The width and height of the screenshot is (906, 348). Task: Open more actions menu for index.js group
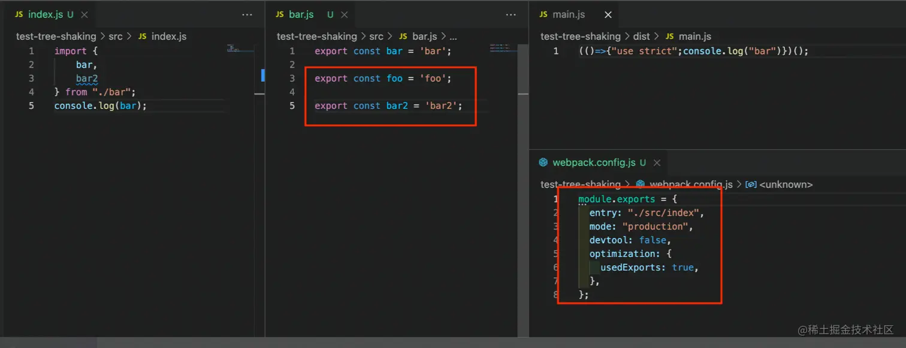click(247, 14)
